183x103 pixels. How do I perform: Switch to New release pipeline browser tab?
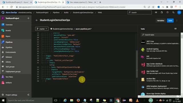pyautogui.click(x=81, y=2)
